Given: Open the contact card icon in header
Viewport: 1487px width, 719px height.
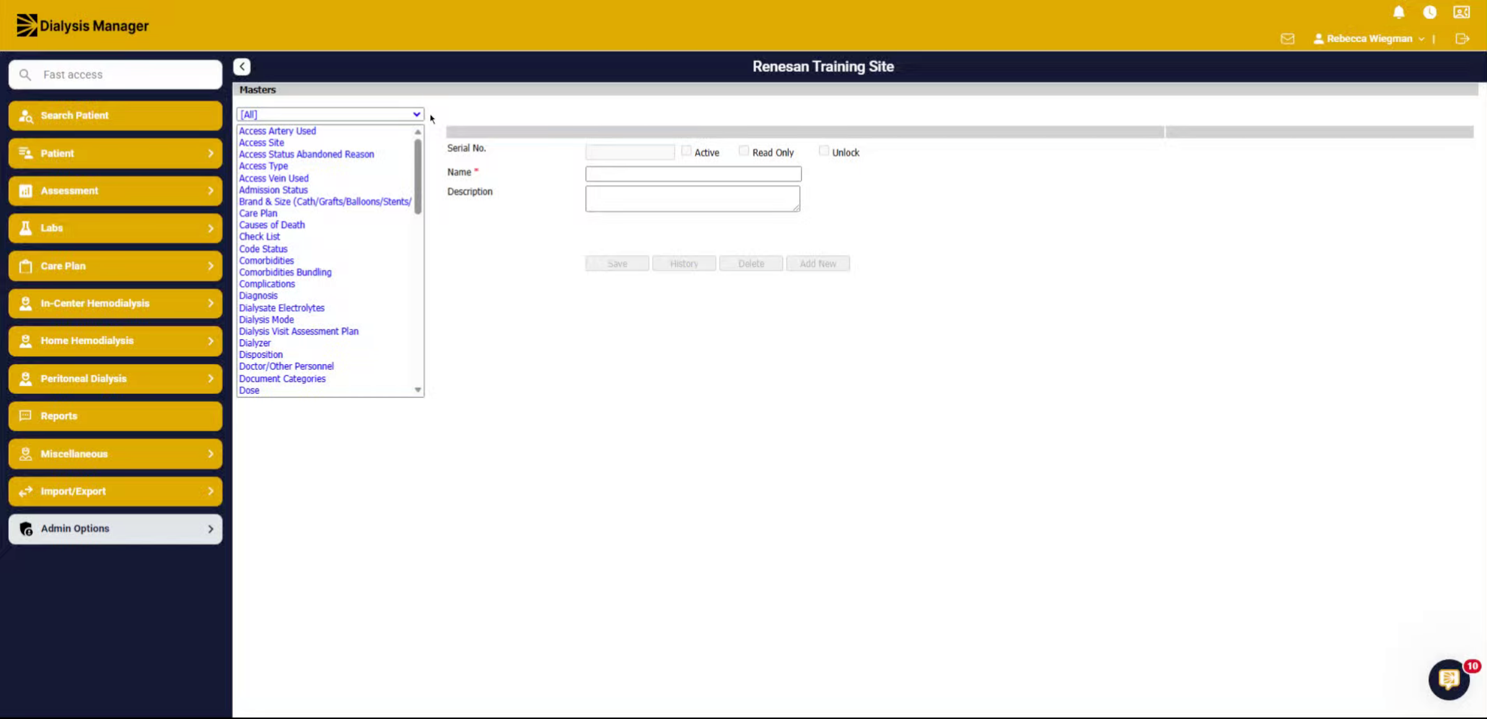Looking at the screenshot, I should (x=1462, y=12).
